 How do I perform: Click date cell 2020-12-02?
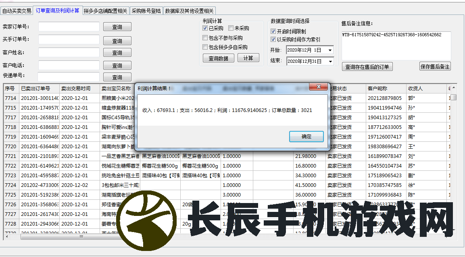click(79, 185)
